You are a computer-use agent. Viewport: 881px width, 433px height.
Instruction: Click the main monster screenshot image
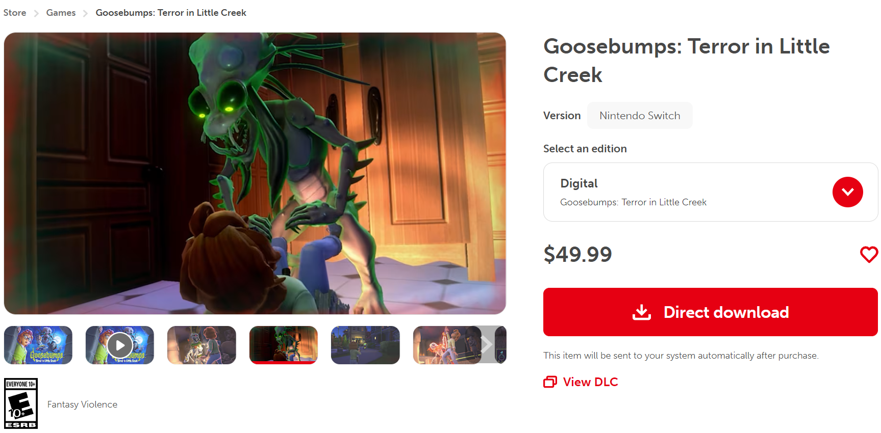(x=255, y=173)
